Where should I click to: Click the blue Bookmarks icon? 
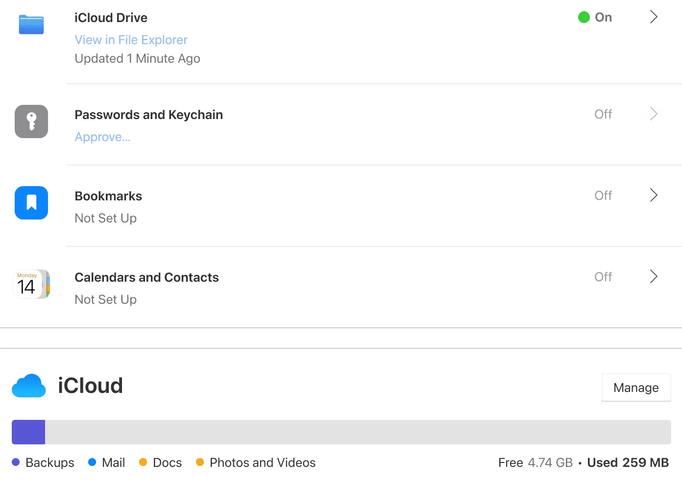coord(31,203)
